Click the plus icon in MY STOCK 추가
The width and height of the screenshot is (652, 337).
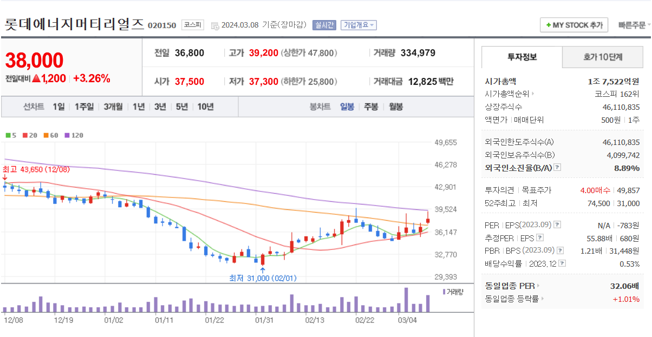(549, 25)
